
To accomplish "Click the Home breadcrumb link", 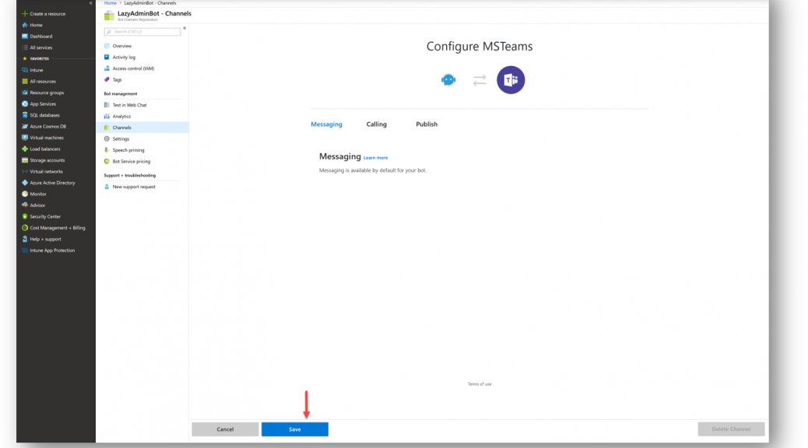I will tap(111, 3).
